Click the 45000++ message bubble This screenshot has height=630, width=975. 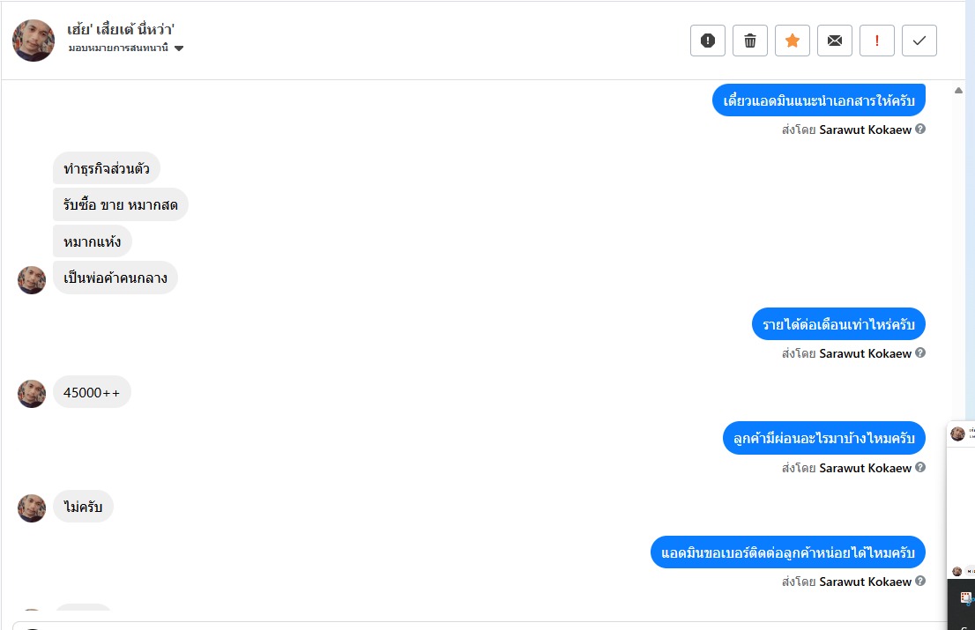[x=92, y=392]
